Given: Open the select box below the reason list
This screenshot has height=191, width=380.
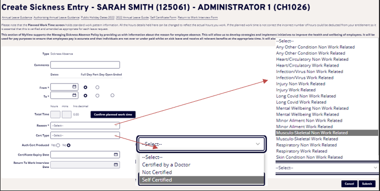Looking at the screenshot, I should [x=327, y=168].
